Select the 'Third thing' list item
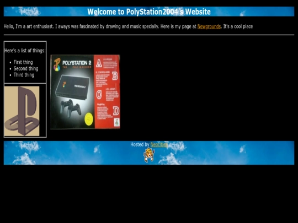The image size is (298, 223). coord(24,75)
